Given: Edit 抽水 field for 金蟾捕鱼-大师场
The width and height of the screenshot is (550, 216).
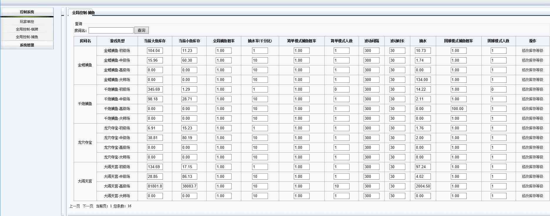Looking at the screenshot, I should (x=423, y=80).
